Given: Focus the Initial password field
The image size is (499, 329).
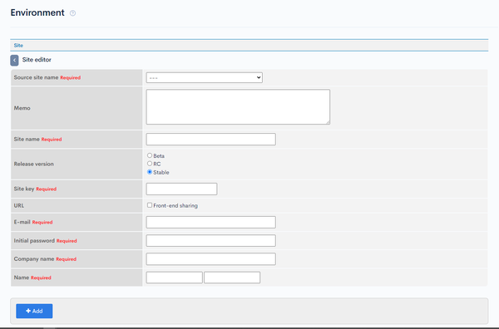Looking at the screenshot, I should [x=210, y=241].
